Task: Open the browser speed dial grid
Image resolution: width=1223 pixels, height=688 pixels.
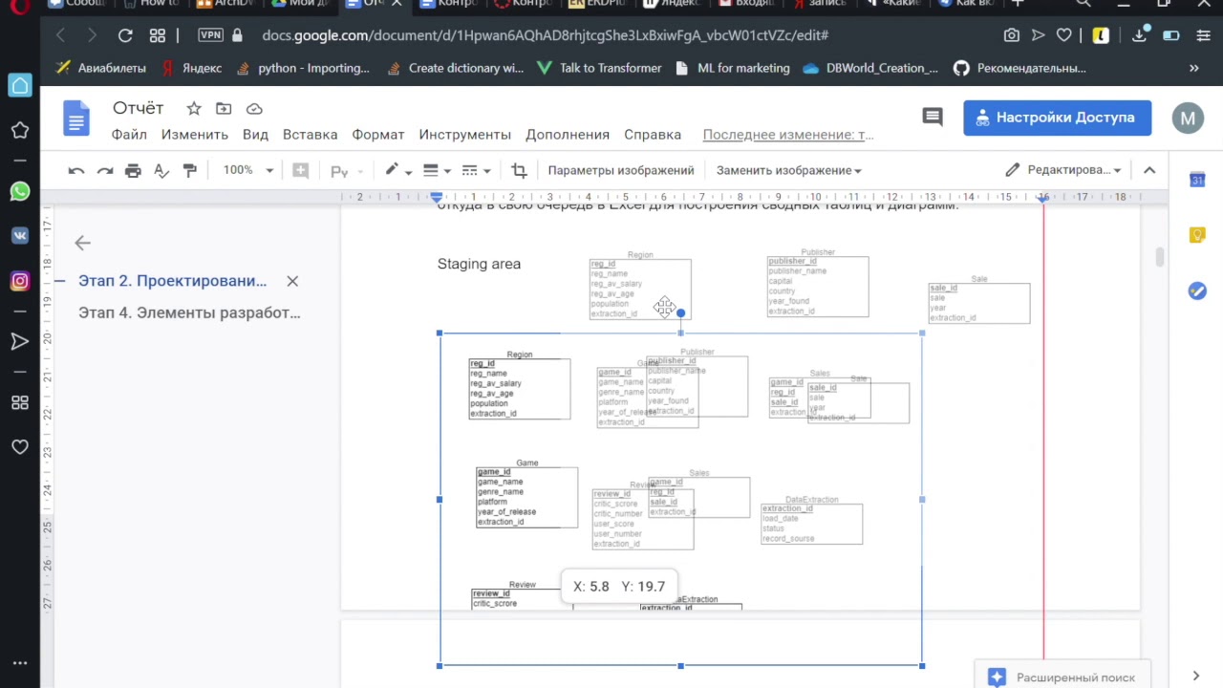Action: click(158, 35)
